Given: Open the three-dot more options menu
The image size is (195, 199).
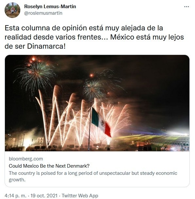Looking at the screenshot, I should point(186,7).
